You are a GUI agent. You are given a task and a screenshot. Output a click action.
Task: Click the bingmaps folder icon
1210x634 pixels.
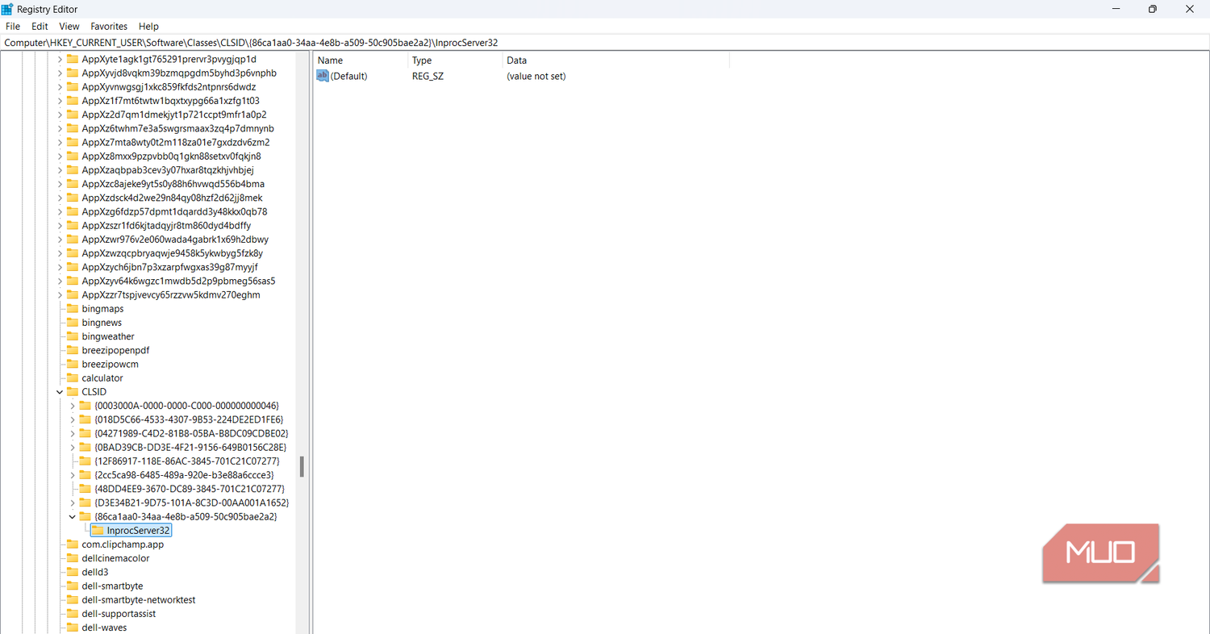click(x=73, y=309)
